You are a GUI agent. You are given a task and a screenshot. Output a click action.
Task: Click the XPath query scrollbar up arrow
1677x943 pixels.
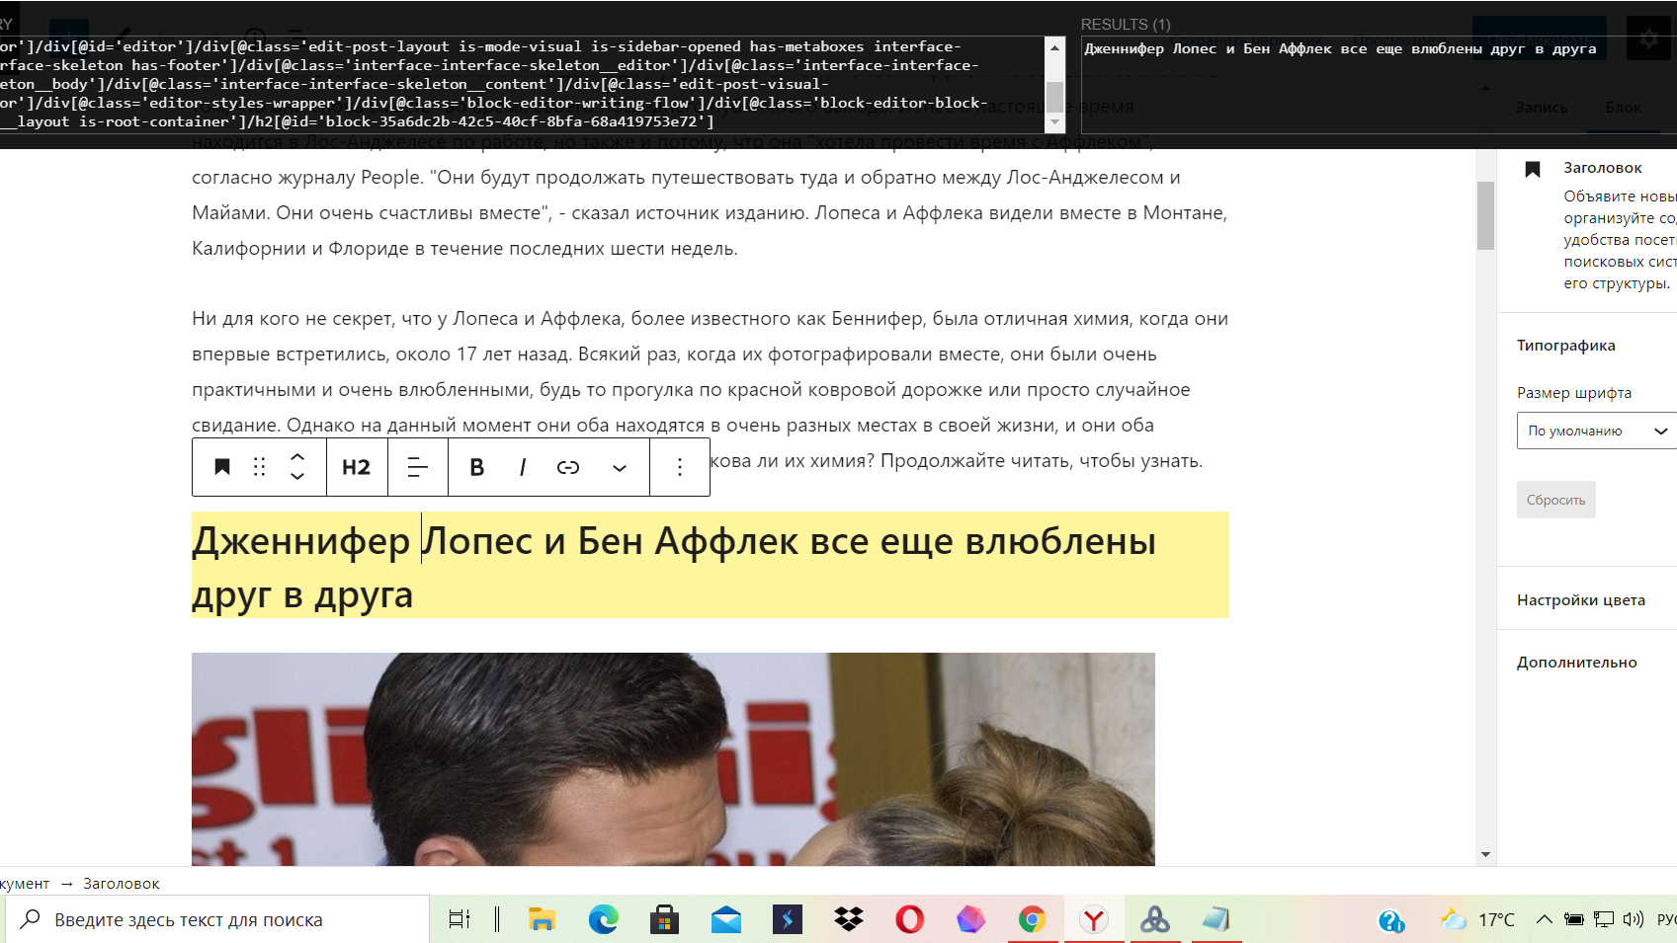[1055, 46]
